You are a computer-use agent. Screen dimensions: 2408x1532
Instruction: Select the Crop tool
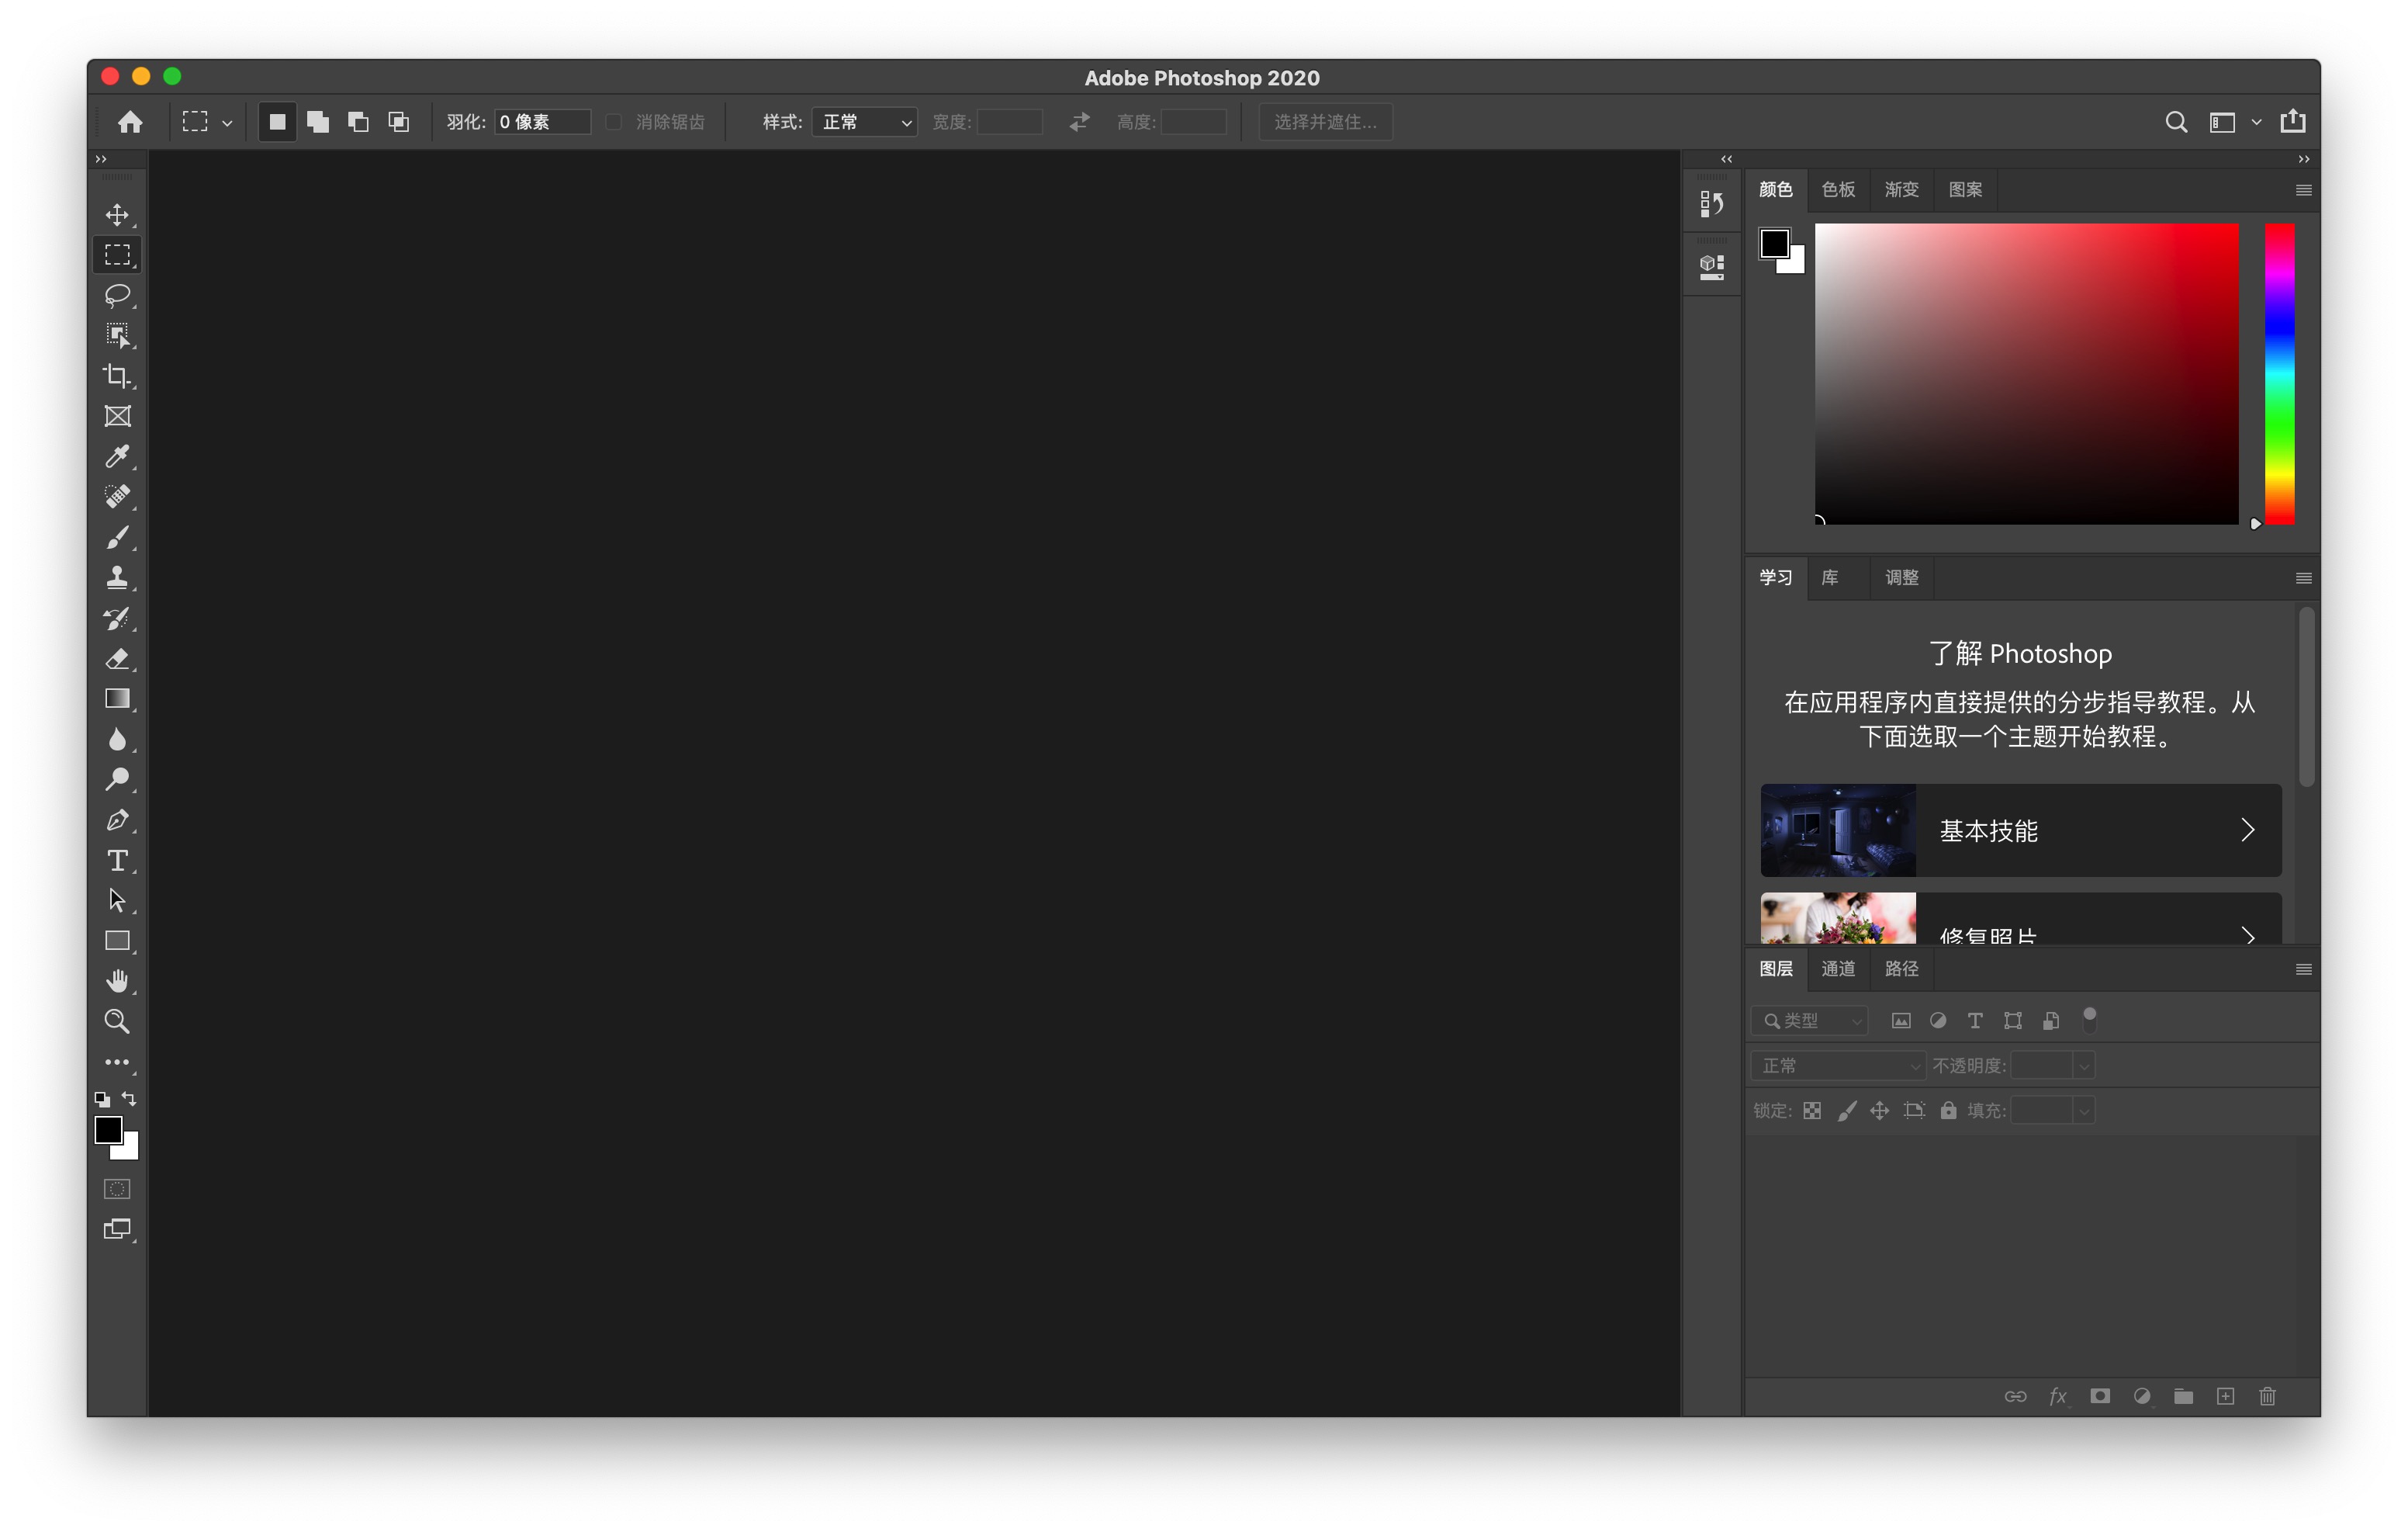pos(117,376)
